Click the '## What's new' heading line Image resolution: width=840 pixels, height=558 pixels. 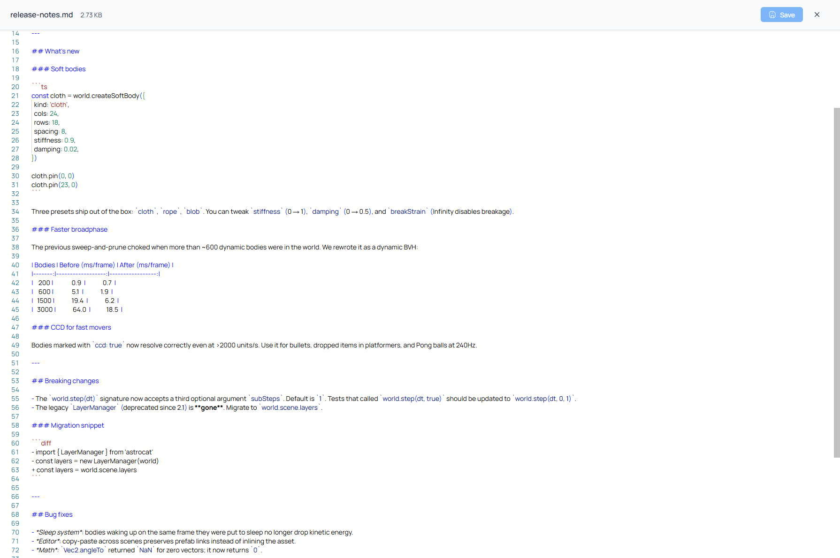pos(55,51)
